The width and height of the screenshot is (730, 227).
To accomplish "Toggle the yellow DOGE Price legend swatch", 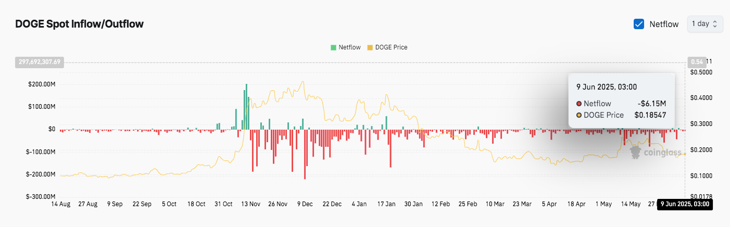I will coord(370,47).
